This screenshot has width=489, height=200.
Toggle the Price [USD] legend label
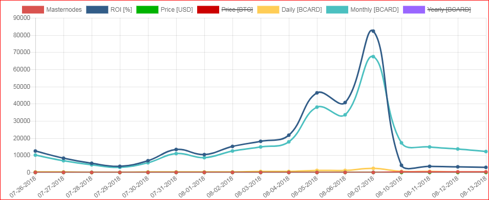(177, 10)
